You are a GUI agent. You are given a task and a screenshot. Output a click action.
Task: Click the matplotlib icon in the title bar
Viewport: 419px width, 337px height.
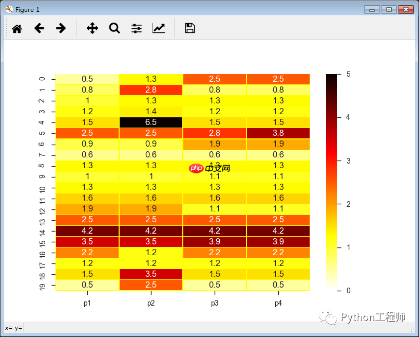pyautogui.click(x=8, y=9)
